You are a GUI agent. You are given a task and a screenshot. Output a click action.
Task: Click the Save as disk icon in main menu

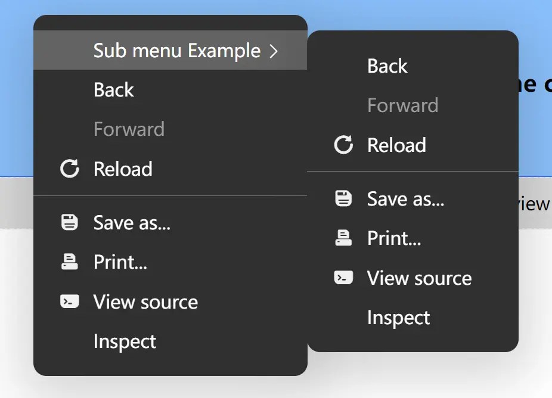(70, 222)
